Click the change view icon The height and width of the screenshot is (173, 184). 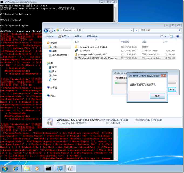coord(162,36)
